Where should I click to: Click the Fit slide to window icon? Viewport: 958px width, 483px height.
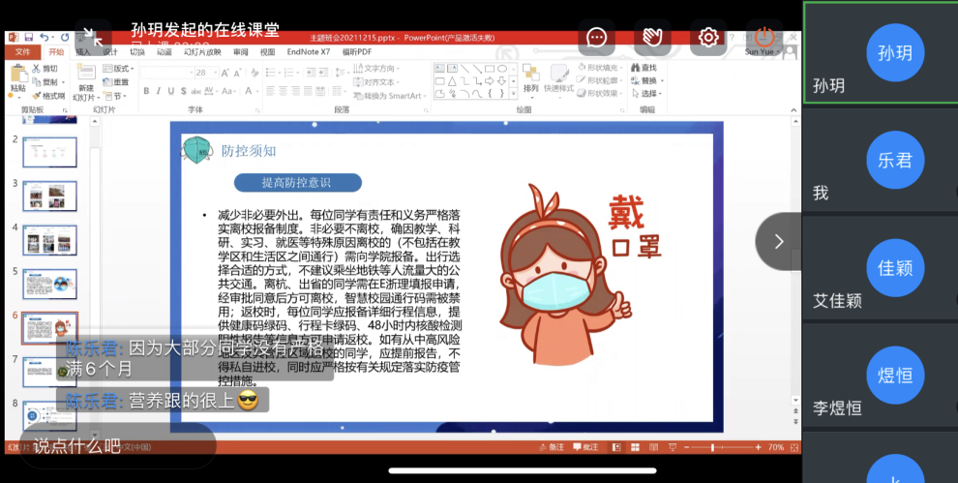[x=794, y=447]
